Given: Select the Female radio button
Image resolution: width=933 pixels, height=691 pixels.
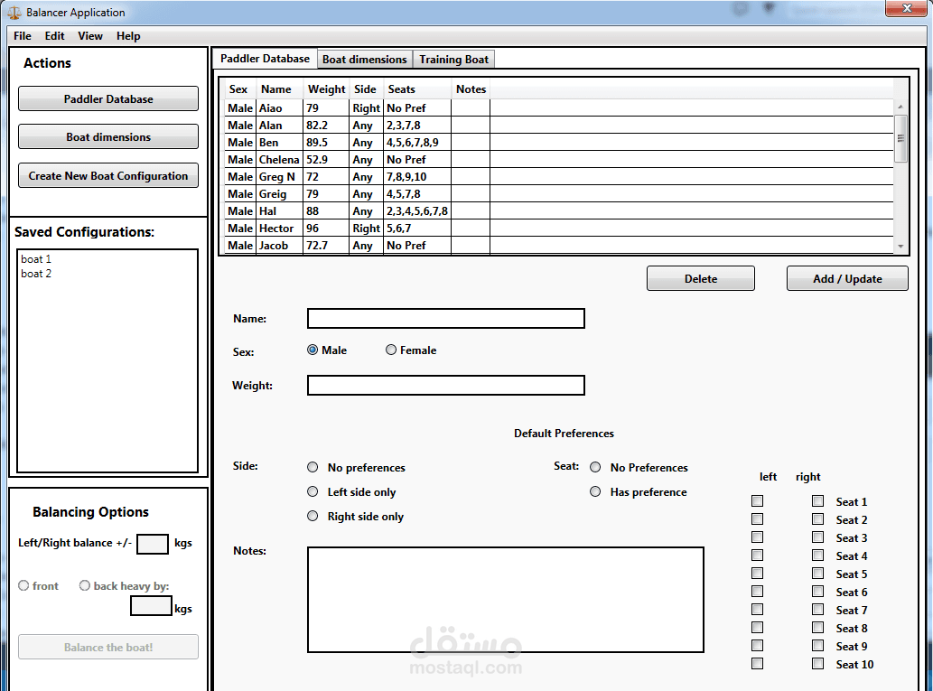Looking at the screenshot, I should (x=391, y=350).
